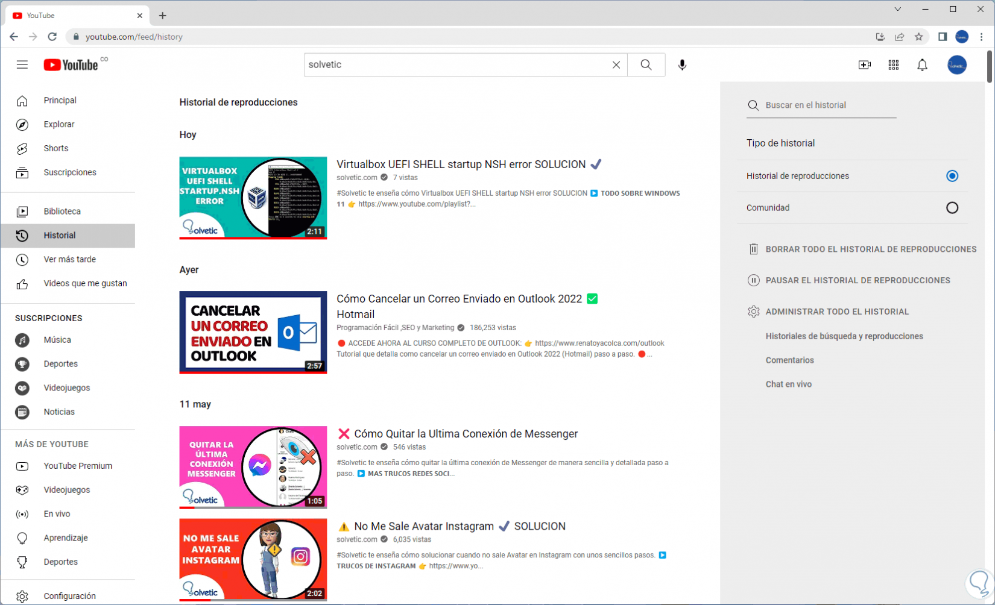Open the notifications bell
This screenshot has height=605, width=995.
click(x=922, y=64)
